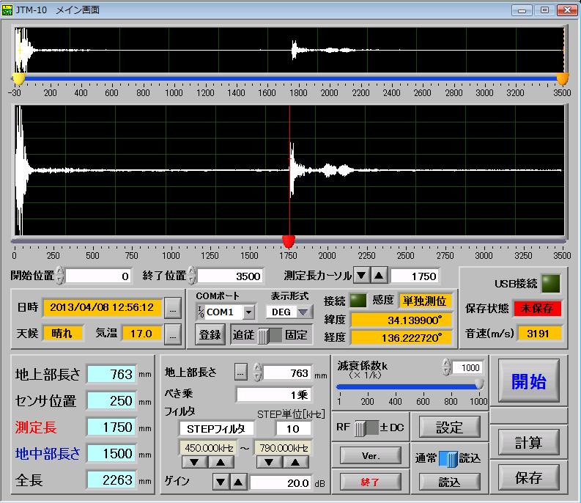This screenshot has width=581, height=503.
Task: Click the blue overview range bar
Action: (290, 78)
